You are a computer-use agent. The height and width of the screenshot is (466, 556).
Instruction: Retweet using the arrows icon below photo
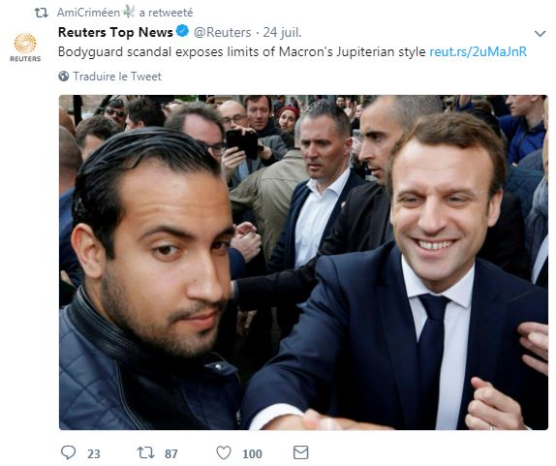[x=145, y=452]
